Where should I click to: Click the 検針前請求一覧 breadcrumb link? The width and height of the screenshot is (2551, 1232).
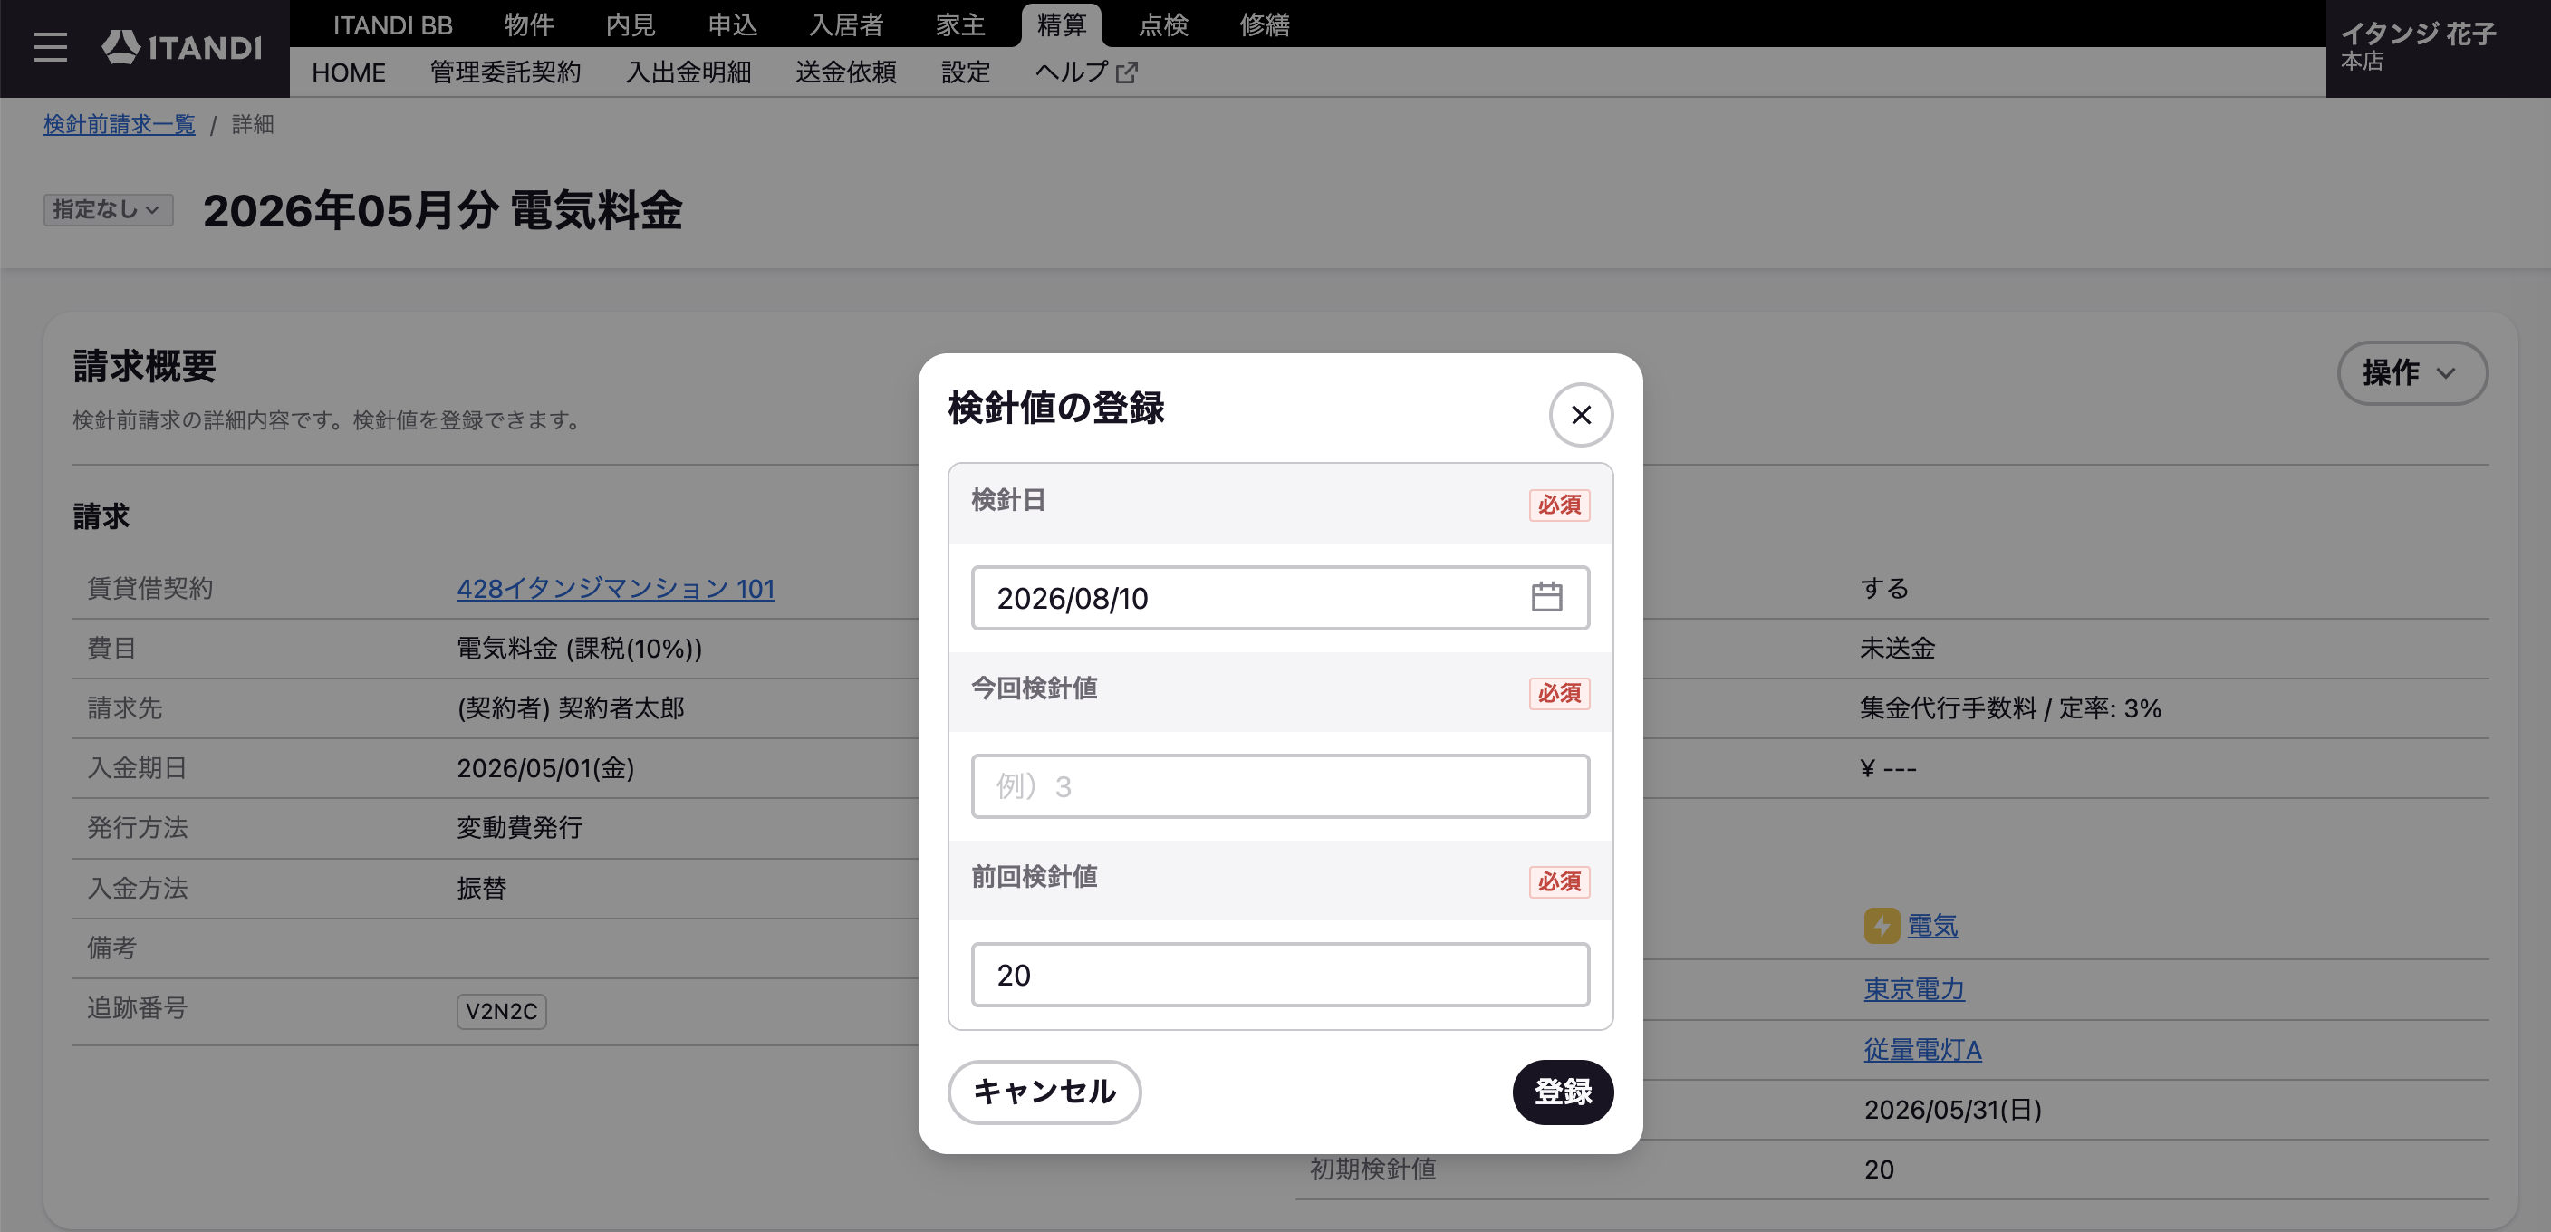120,125
